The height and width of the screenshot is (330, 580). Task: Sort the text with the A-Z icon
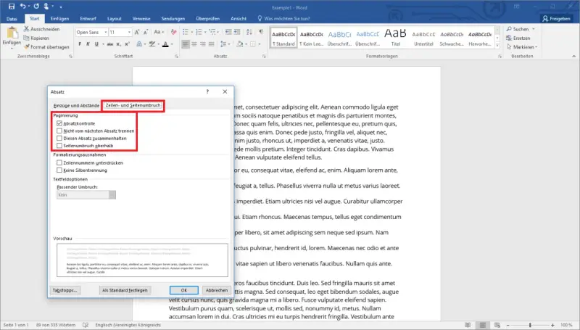click(x=249, y=32)
